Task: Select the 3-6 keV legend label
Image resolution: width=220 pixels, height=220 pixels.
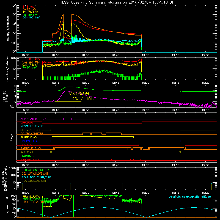Action: tap(29, 7)
